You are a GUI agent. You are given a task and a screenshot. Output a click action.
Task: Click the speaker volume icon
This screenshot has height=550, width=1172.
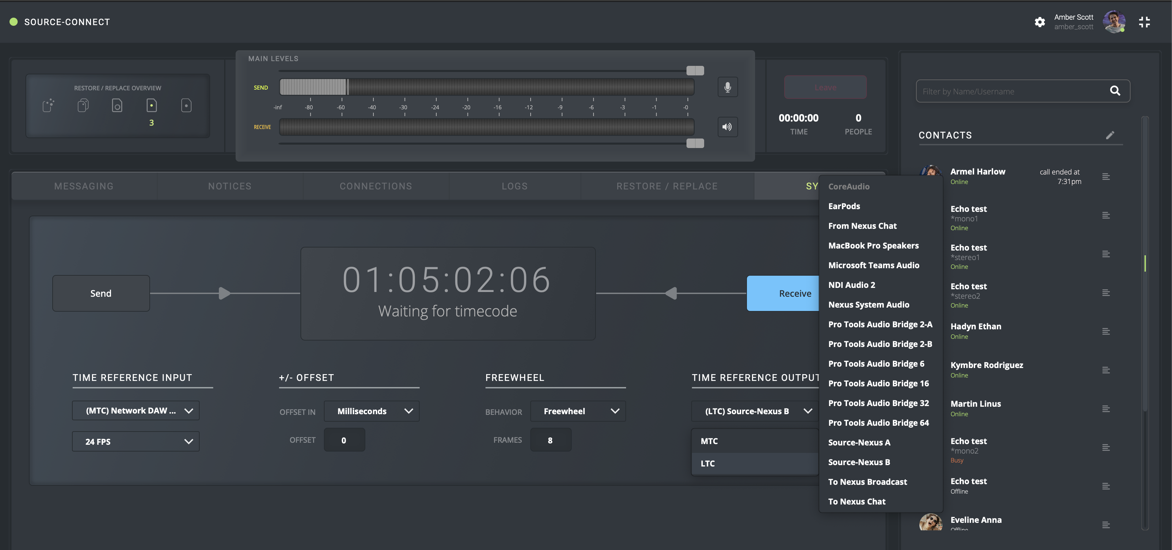click(x=728, y=127)
